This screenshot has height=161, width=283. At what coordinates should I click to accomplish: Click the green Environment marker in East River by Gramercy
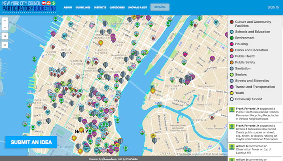(118, 120)
